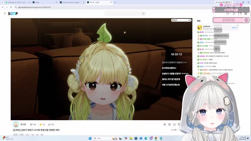Open the SOOP messages icon in header

(227, 14)
